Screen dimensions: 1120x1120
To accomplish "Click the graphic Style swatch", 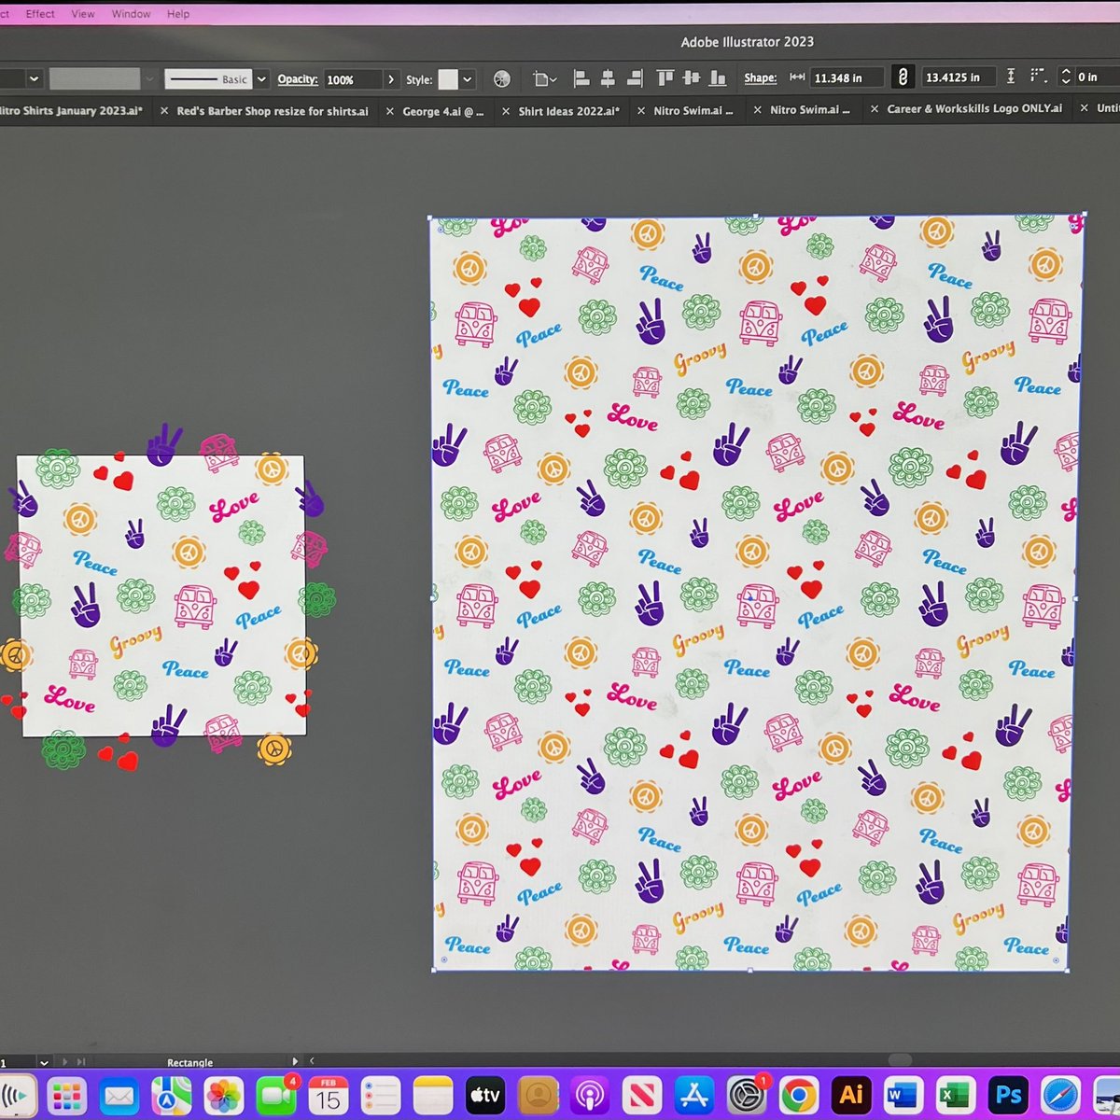I will point(449,79).
